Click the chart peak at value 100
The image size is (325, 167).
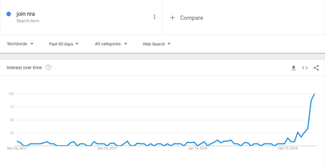314,94
